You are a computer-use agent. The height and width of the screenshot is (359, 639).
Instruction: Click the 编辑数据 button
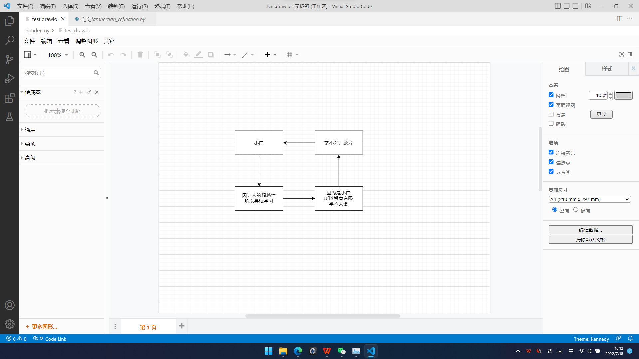click(590, 230)
